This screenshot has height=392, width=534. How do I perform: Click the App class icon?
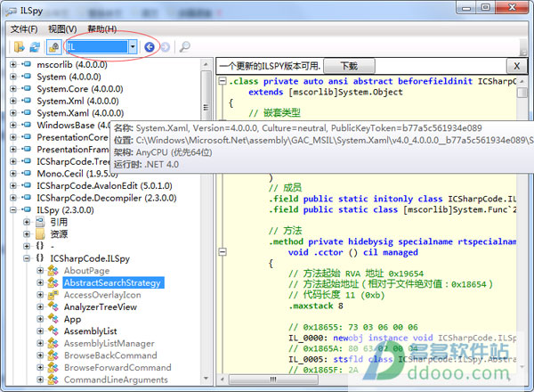pyautogui.click(x=53, y=319)
